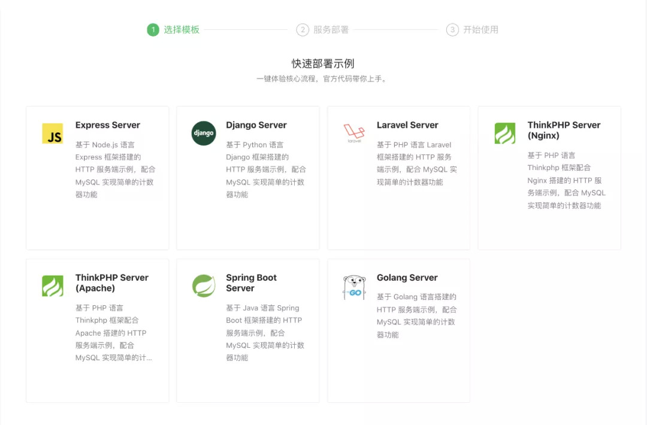The width and height of the screenshot is (647, 425).
Task: Click the ThinkPHP Server (Apache) green logo
Action: 52,286
